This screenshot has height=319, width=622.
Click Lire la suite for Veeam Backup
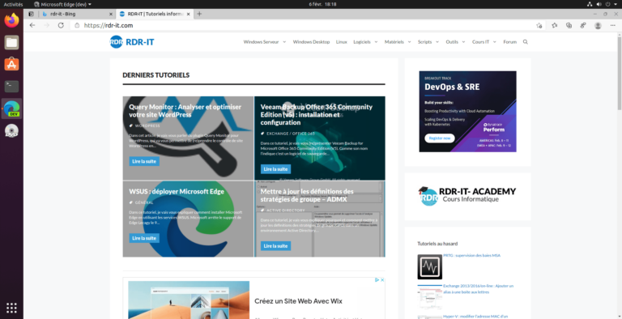[x=275, y=169]
